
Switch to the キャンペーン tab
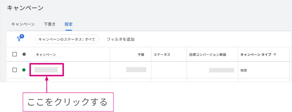(x=23, y=24)
